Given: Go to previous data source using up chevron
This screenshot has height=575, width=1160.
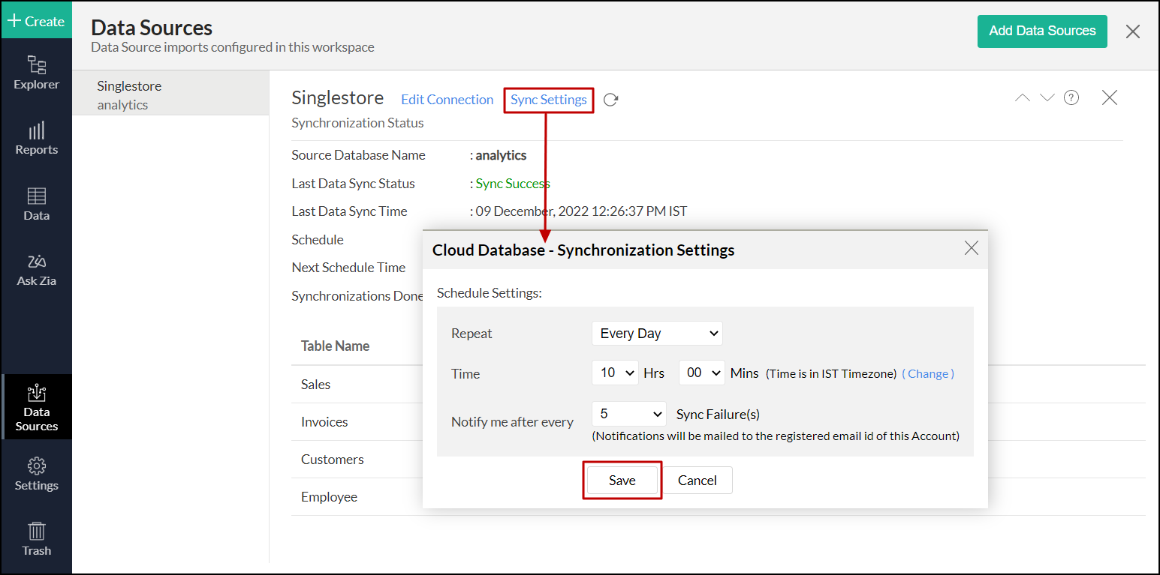Looking at the screenshot, I should click(1023, 97).
